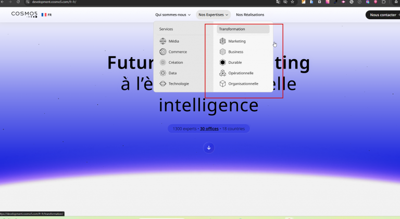Click the Création sunburst icon
400x219 pixels.
[162, 62]
